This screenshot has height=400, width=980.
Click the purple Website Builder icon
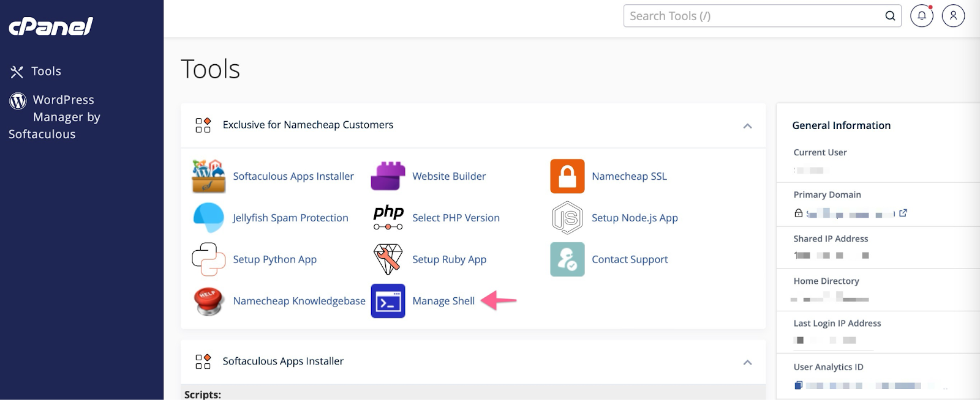[x=388, y=176]
